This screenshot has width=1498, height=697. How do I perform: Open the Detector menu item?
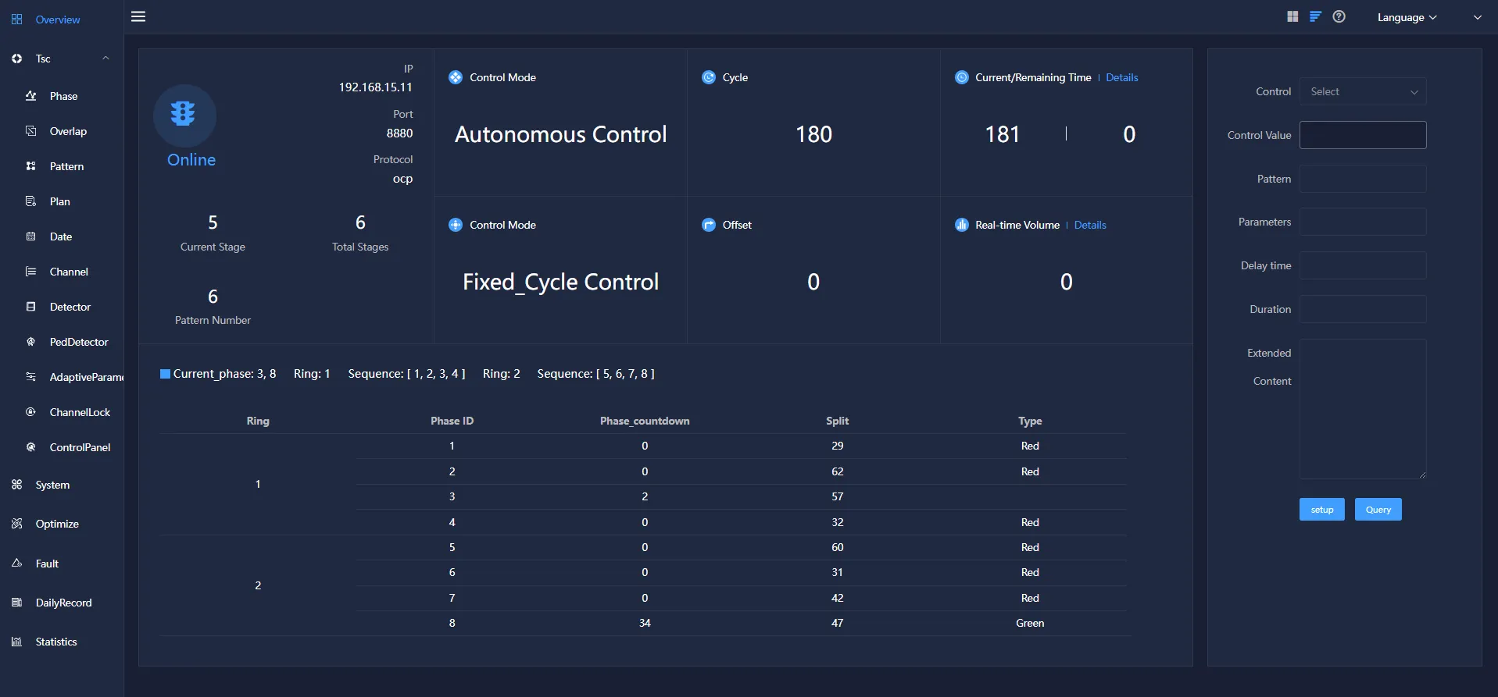coord(70,307)
